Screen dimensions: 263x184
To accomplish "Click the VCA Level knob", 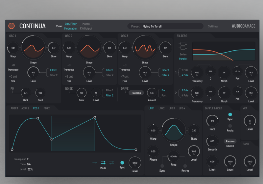I will pos(250,121).
